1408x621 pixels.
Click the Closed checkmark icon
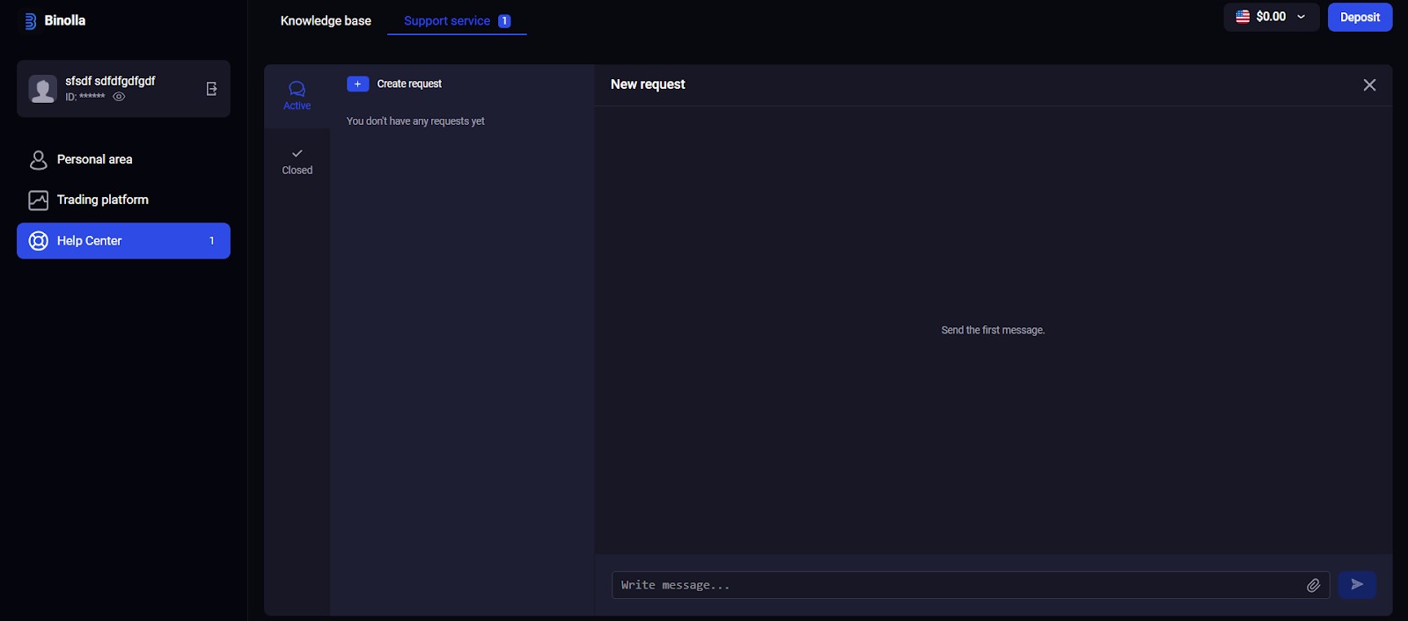[297, 153]
